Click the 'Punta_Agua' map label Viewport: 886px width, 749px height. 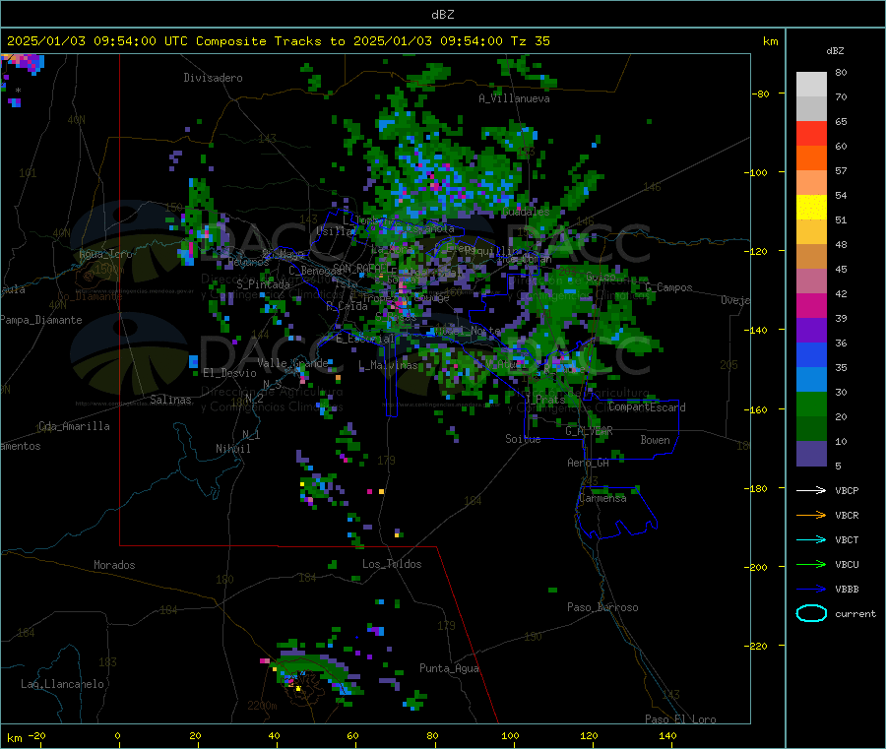(449, 668)
